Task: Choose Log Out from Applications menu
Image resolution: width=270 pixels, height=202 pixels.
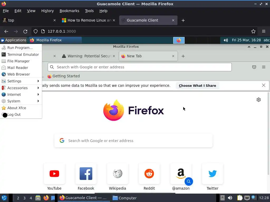Action: click(x=21, y=115)
